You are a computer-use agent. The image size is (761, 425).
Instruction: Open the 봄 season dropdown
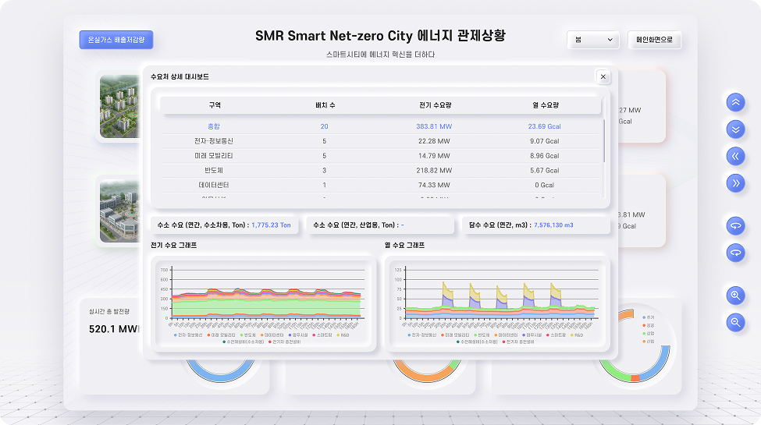point(592,40)
